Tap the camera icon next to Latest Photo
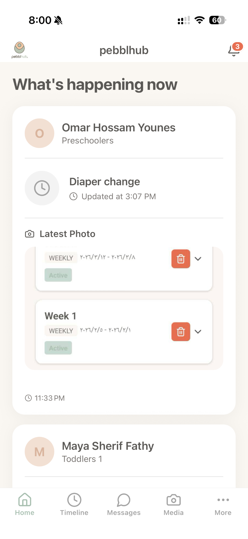This screenshot has height=539, width=248. pyautogui.click(x=29, y=234)
